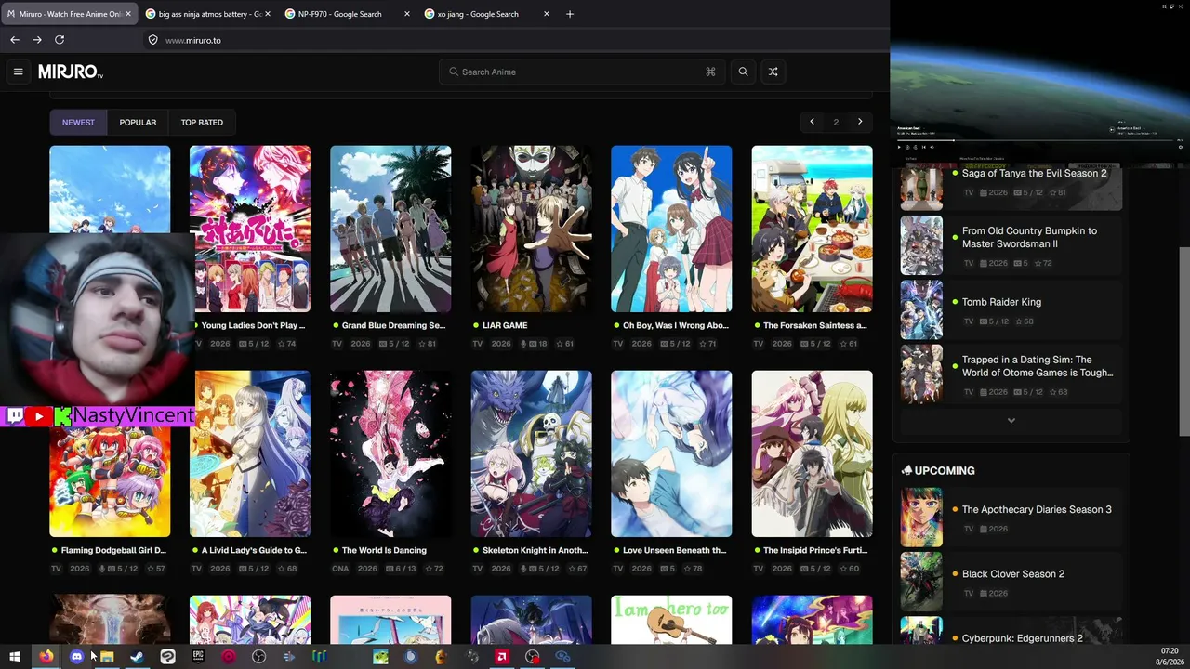Open Discord from the taskbar

tap(76, 657)
